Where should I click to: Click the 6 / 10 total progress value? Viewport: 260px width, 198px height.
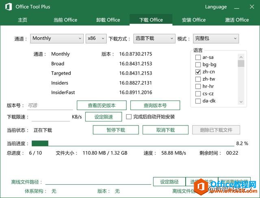pos(35,153)
